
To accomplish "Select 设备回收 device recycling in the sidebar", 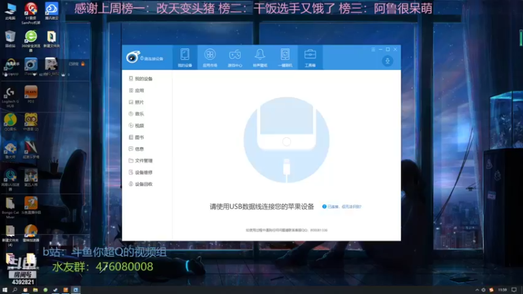I will (141, 184).
